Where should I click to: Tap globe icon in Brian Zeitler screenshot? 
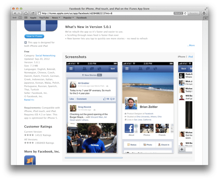click(x=155, y=69)
